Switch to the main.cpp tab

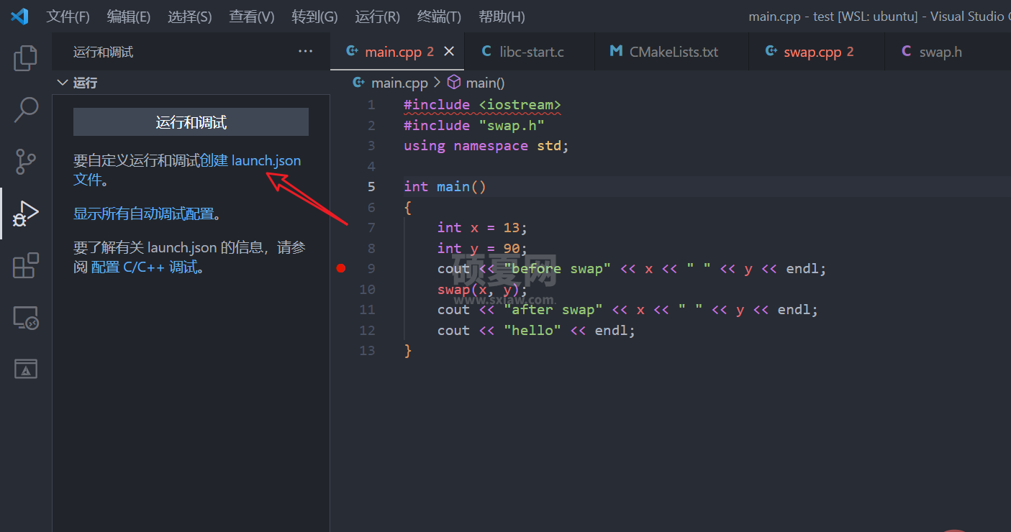click(x=397, y=51)
